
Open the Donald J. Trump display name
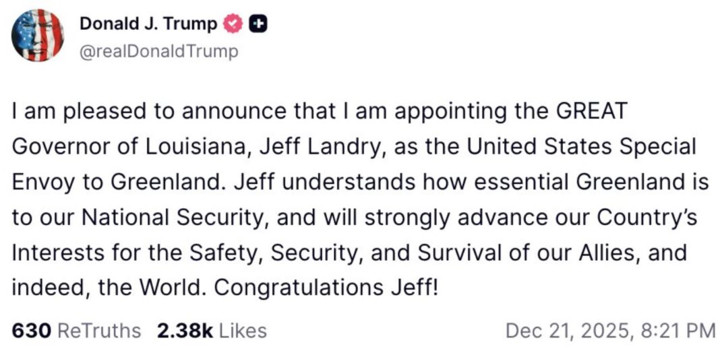pyautogui.click(x=148, y=24)
